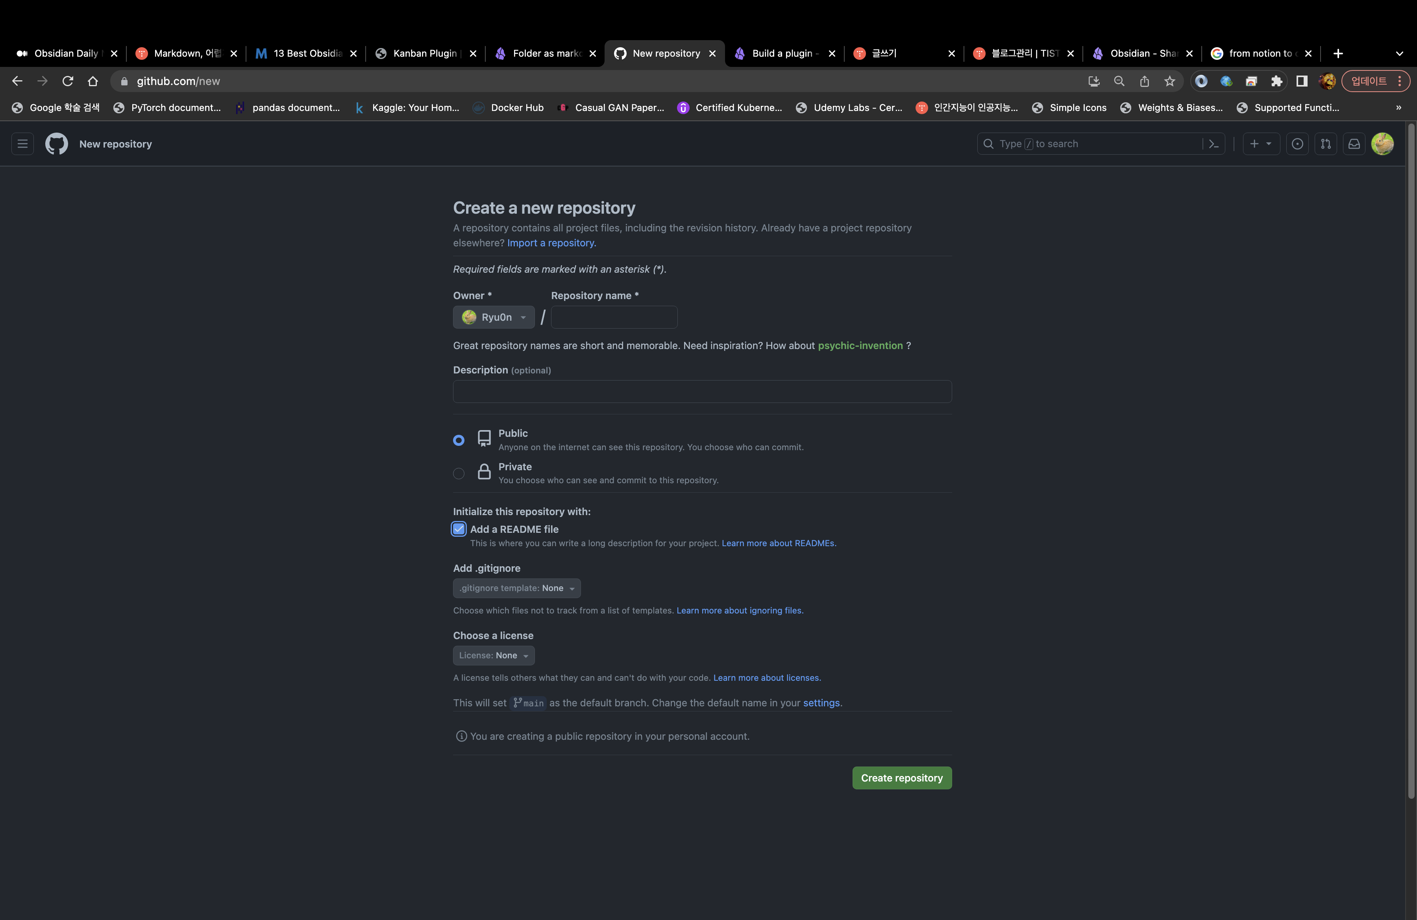Open the Pull requests icon in header

1325,143
